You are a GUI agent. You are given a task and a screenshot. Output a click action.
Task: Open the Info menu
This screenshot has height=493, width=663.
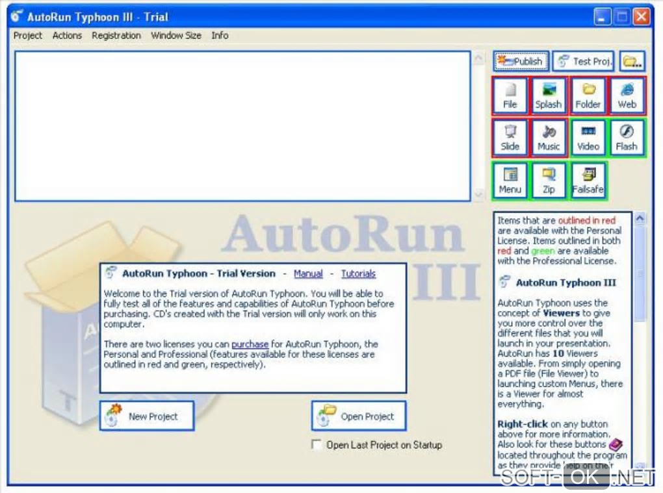pos(220,36)
